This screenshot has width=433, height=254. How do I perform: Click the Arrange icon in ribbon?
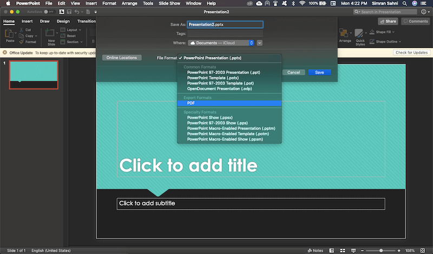pyautogui.click(x=344, y=33)
